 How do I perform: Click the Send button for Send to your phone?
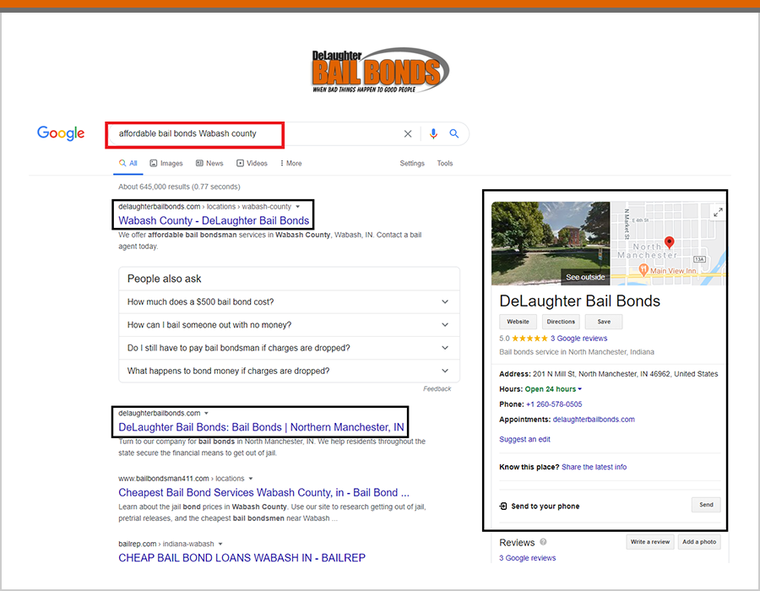coord(706,505)
